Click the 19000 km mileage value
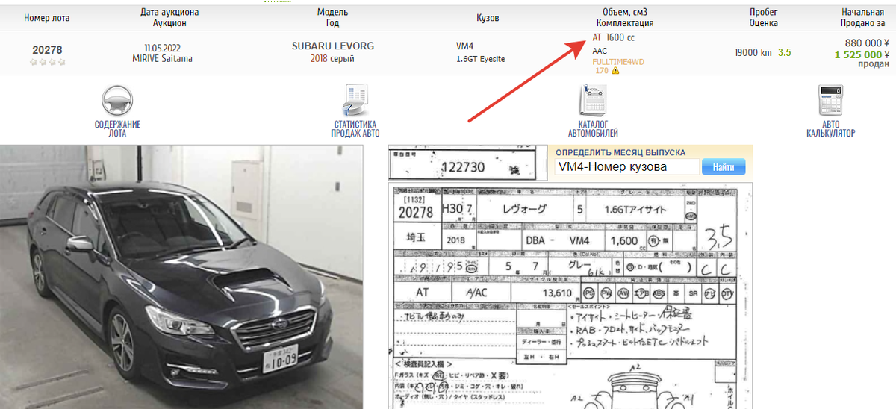Image resolution: width=896 pixels, height=409 pixels. point(753,52)
